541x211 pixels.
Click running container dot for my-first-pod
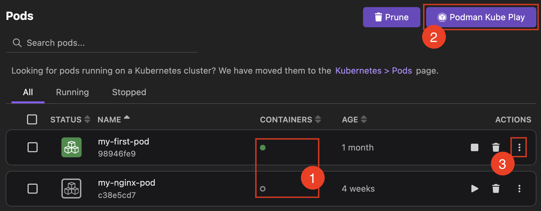pyautogui.click(x=263, y=148)
